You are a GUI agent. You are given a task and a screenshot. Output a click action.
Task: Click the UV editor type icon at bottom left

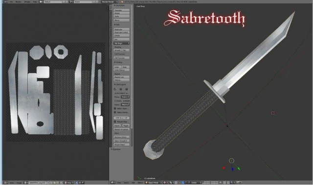[5, 183]
